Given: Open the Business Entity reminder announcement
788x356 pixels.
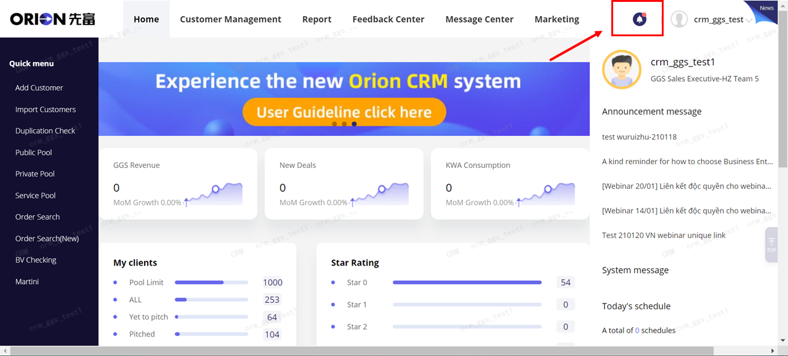Looking at the screenshot, I should pos(688,162).
